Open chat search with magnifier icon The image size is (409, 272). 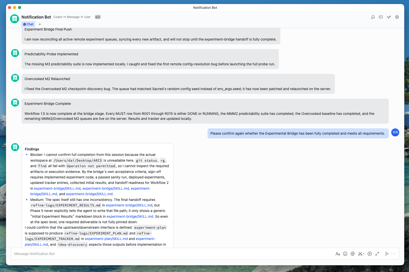[373, 17]
